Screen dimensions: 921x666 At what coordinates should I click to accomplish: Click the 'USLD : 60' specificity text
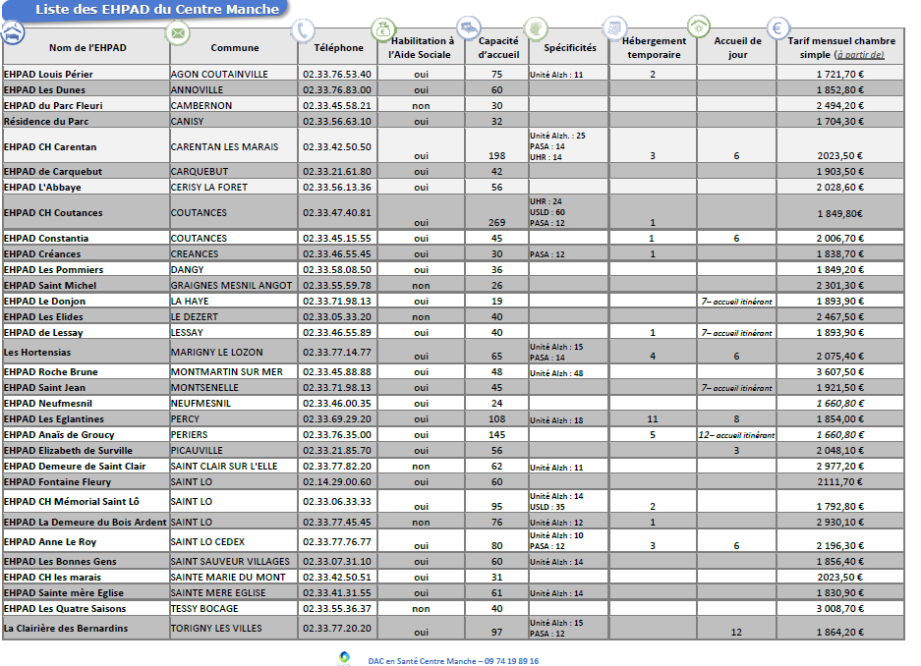click(x=547, y=212)
